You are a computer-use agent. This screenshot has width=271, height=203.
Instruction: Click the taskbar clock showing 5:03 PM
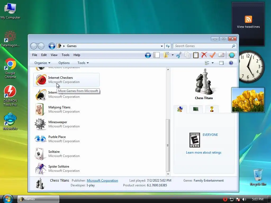point(258,199)
